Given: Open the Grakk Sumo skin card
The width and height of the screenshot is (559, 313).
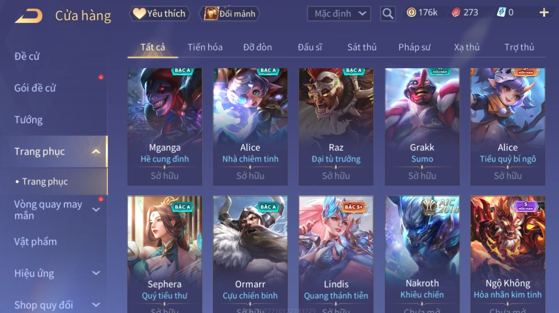Looking at the screenshot, I should coord(422,127).
